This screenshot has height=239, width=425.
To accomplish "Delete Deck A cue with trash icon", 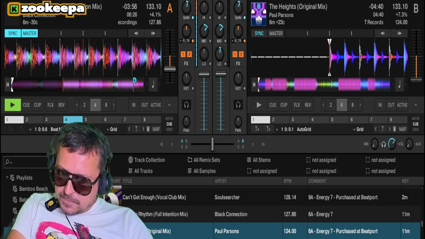I will [148, 129].
